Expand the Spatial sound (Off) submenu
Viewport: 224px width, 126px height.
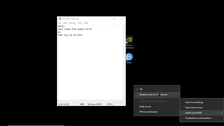202,113
